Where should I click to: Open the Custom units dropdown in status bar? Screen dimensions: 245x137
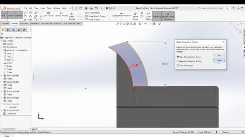[x=232, y=132]
